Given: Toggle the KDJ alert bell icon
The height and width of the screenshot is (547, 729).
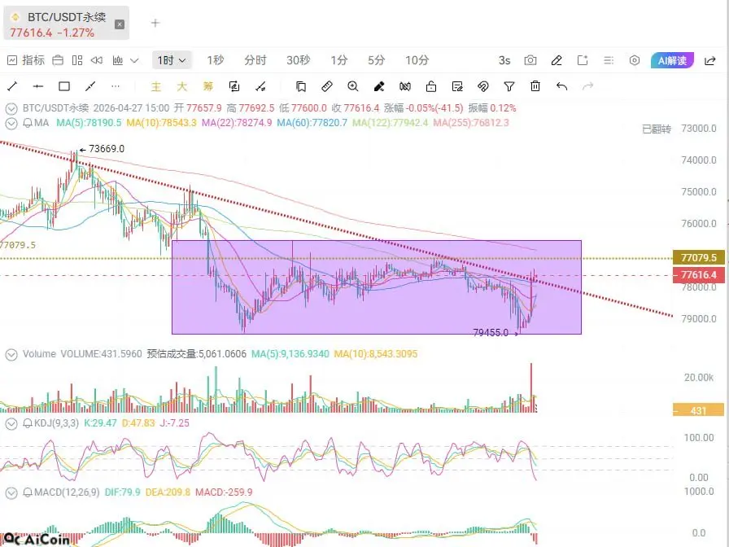Looking at the screenshot, I should click(28, 424).
